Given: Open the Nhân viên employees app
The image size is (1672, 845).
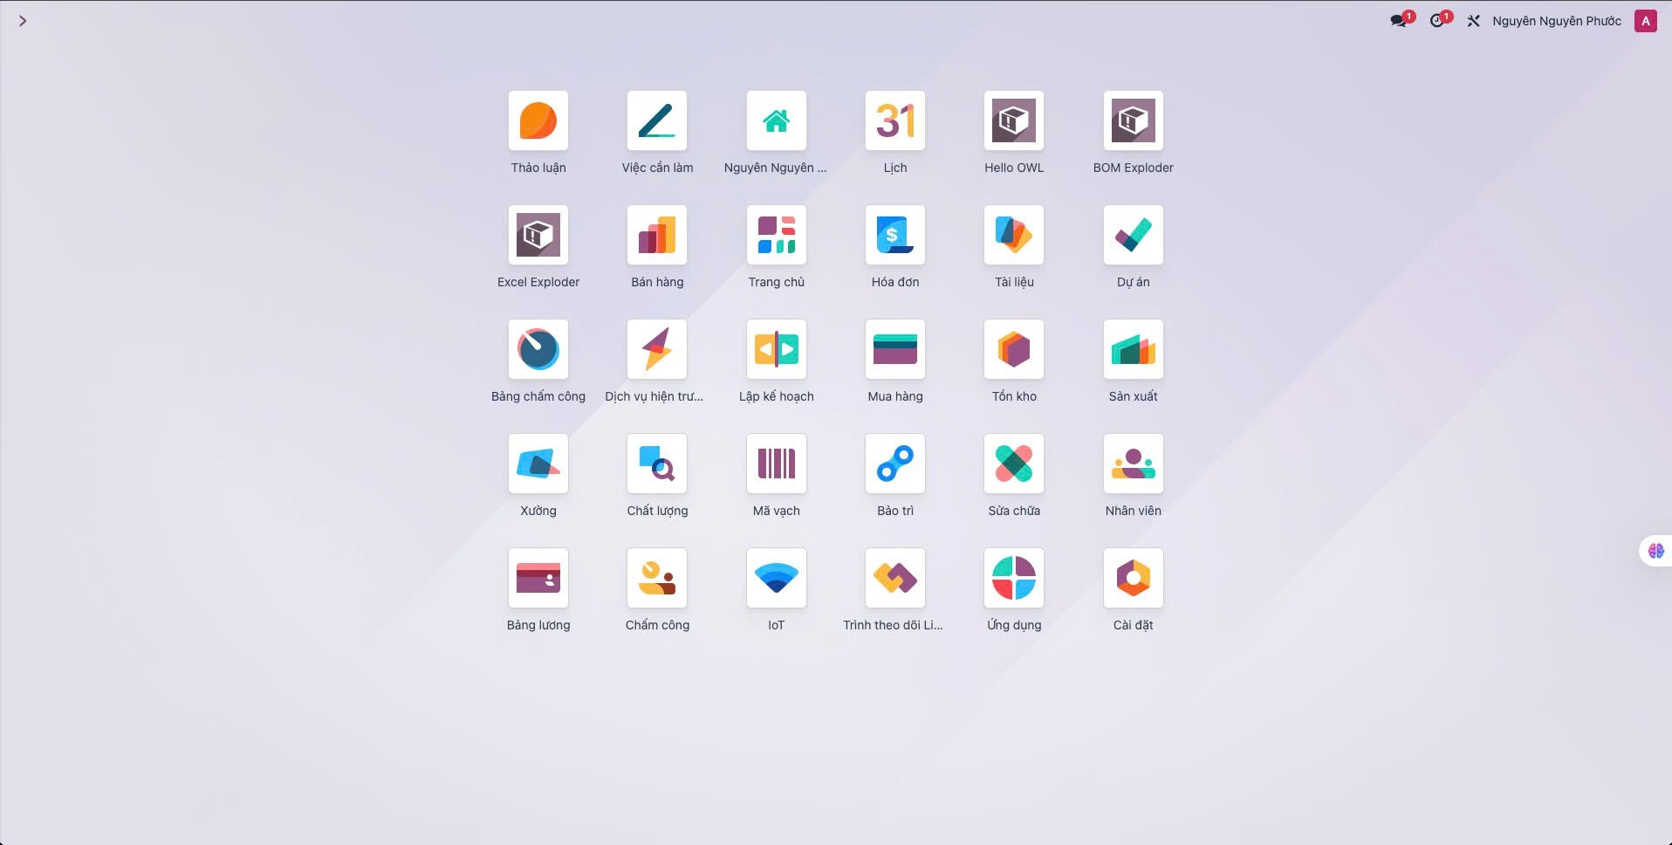Looking at the screenshot, I should point(1133,464).
